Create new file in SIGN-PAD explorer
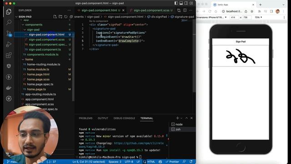The image size is (291, 164). (55, 17)
